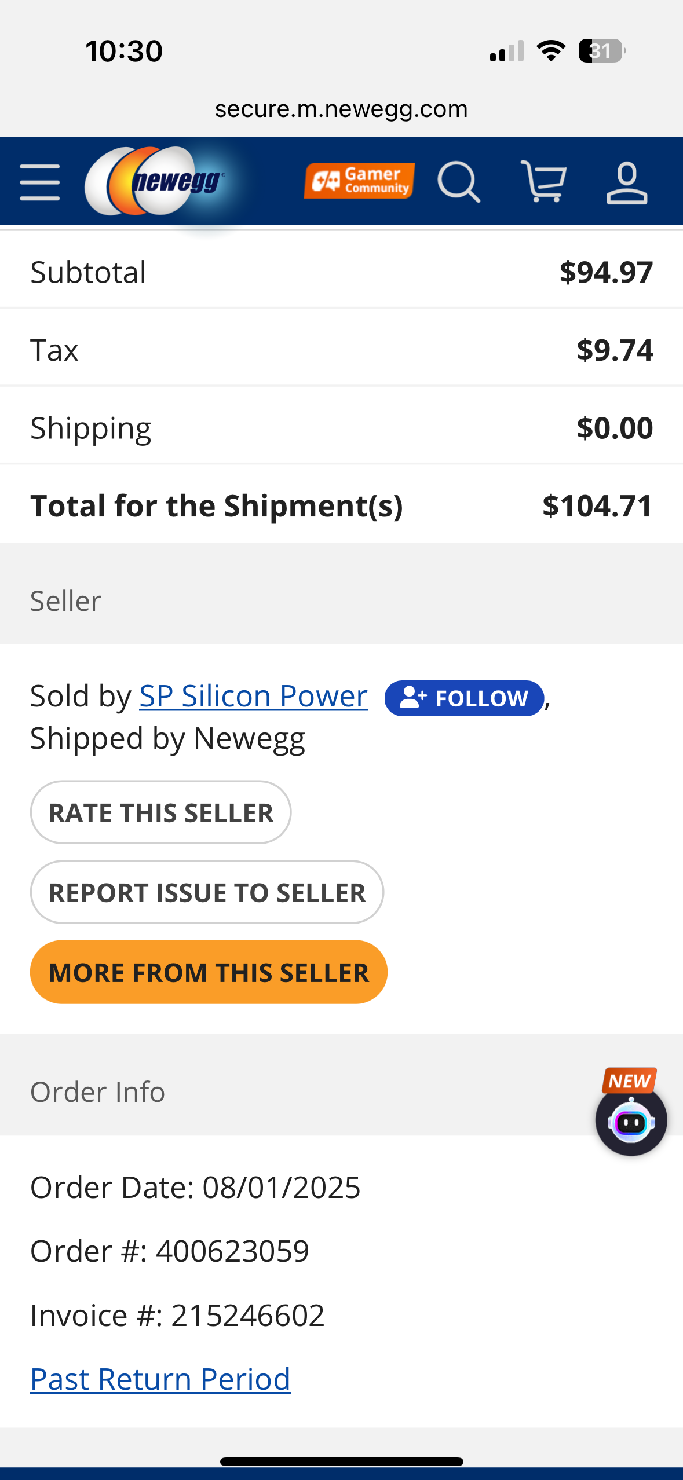
Task: Tap the battery indicator in status bar
Action: (602, 52)
